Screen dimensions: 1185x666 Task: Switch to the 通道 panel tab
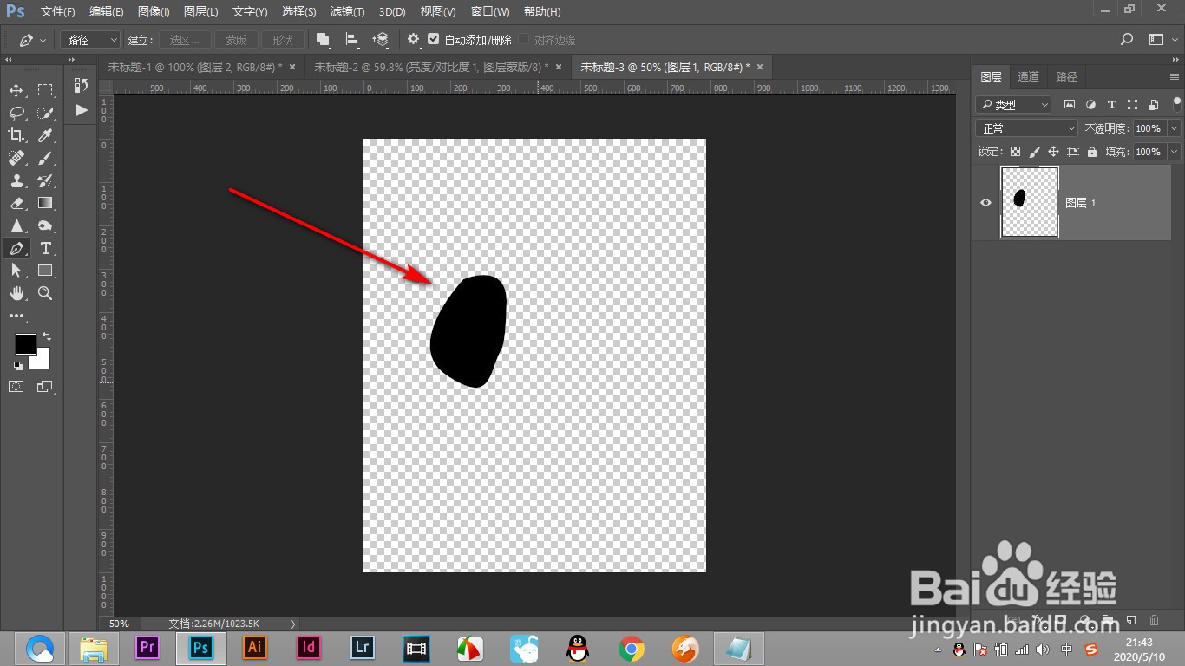1028,76
